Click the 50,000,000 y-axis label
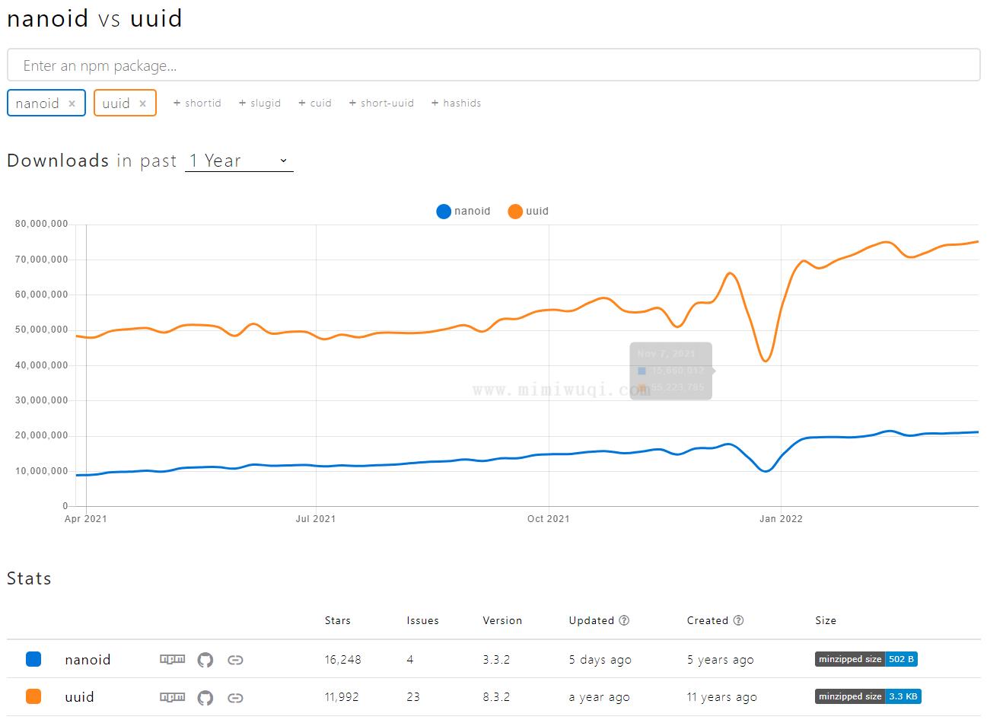Screen dimensions: 987x723 (42, 330)
